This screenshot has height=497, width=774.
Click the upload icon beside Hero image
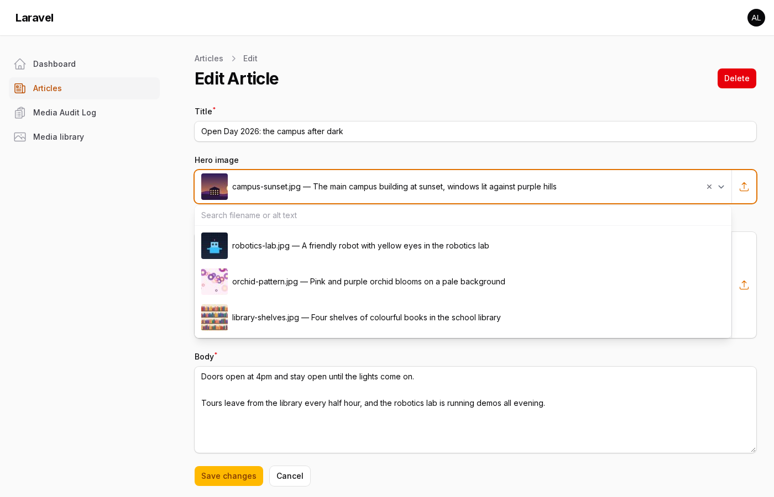[x=744, y=187]
